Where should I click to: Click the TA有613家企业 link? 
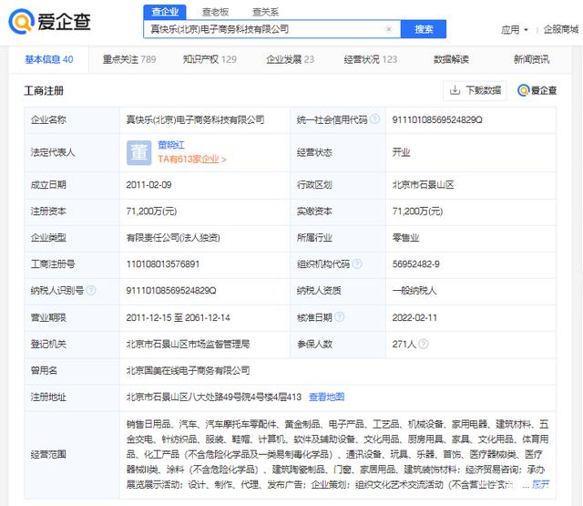192,160
